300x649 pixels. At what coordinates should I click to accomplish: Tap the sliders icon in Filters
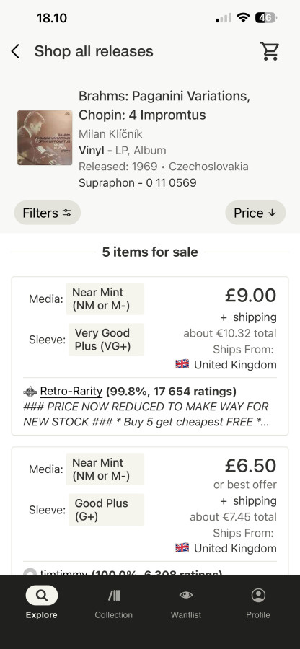click(x=66, y=213)
